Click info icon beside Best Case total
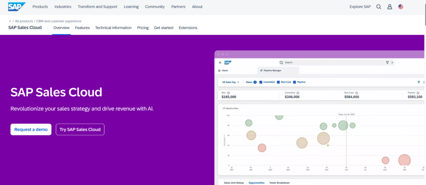Image resolution: width=426 pixels, height=185 pixels. pyautogui.click(x=357, y=92)
